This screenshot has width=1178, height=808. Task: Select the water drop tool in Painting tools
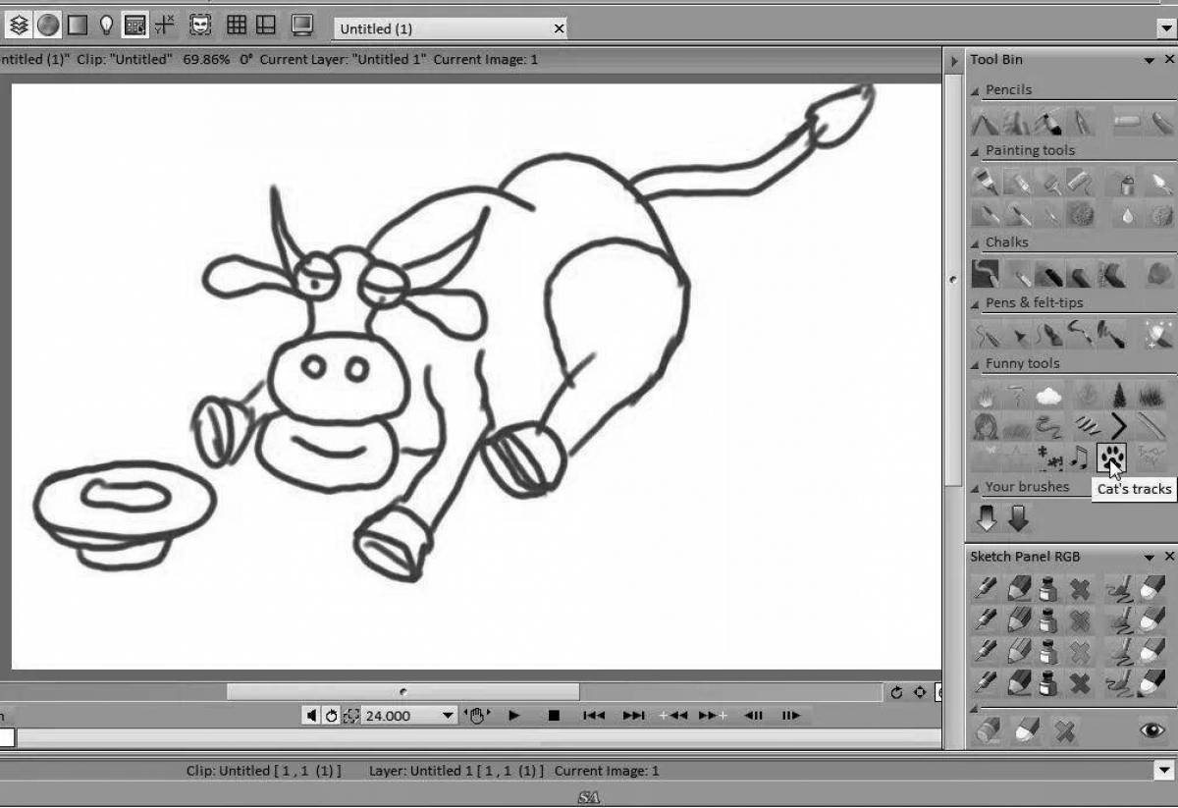(1128, 214)
